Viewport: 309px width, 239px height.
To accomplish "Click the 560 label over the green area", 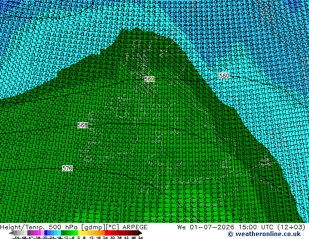I will pos(149,79).
